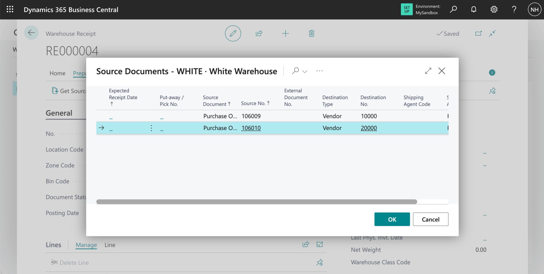Image resolution: width=544 pixels, height=274 pixels.
Task: Click Delete Line in the Lines section
Action: [x=70, y=262]
